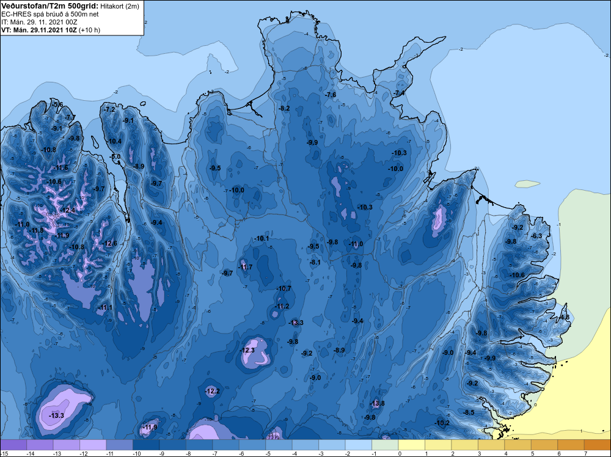
Task: Select the legend swatch labeled -12
Action: click(93, 445)
